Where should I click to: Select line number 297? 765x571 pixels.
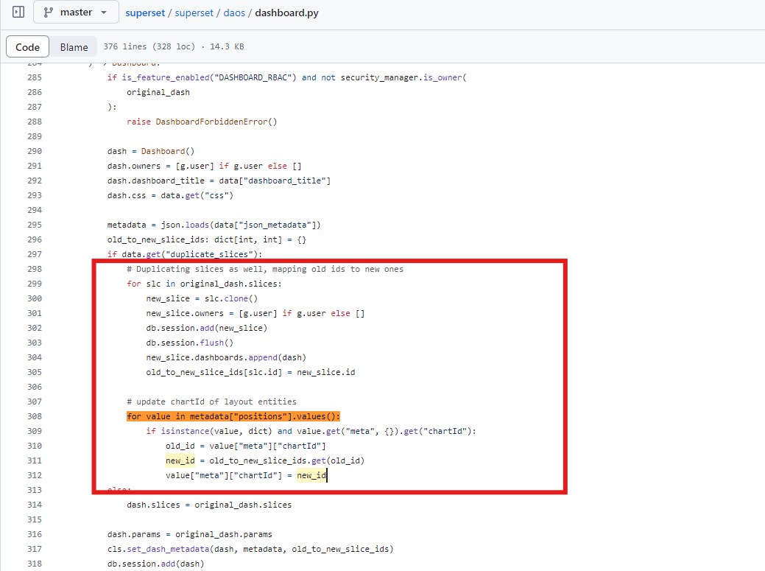(x=35, y=254)
